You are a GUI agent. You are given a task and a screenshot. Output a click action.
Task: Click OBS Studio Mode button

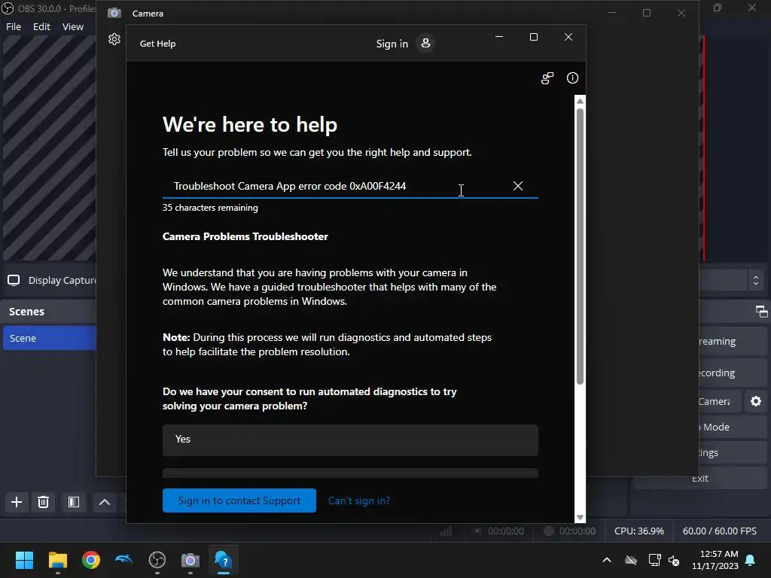click(x=732, y=427)
